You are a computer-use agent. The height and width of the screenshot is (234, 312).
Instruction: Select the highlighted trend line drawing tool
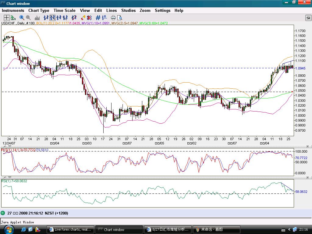52,18
